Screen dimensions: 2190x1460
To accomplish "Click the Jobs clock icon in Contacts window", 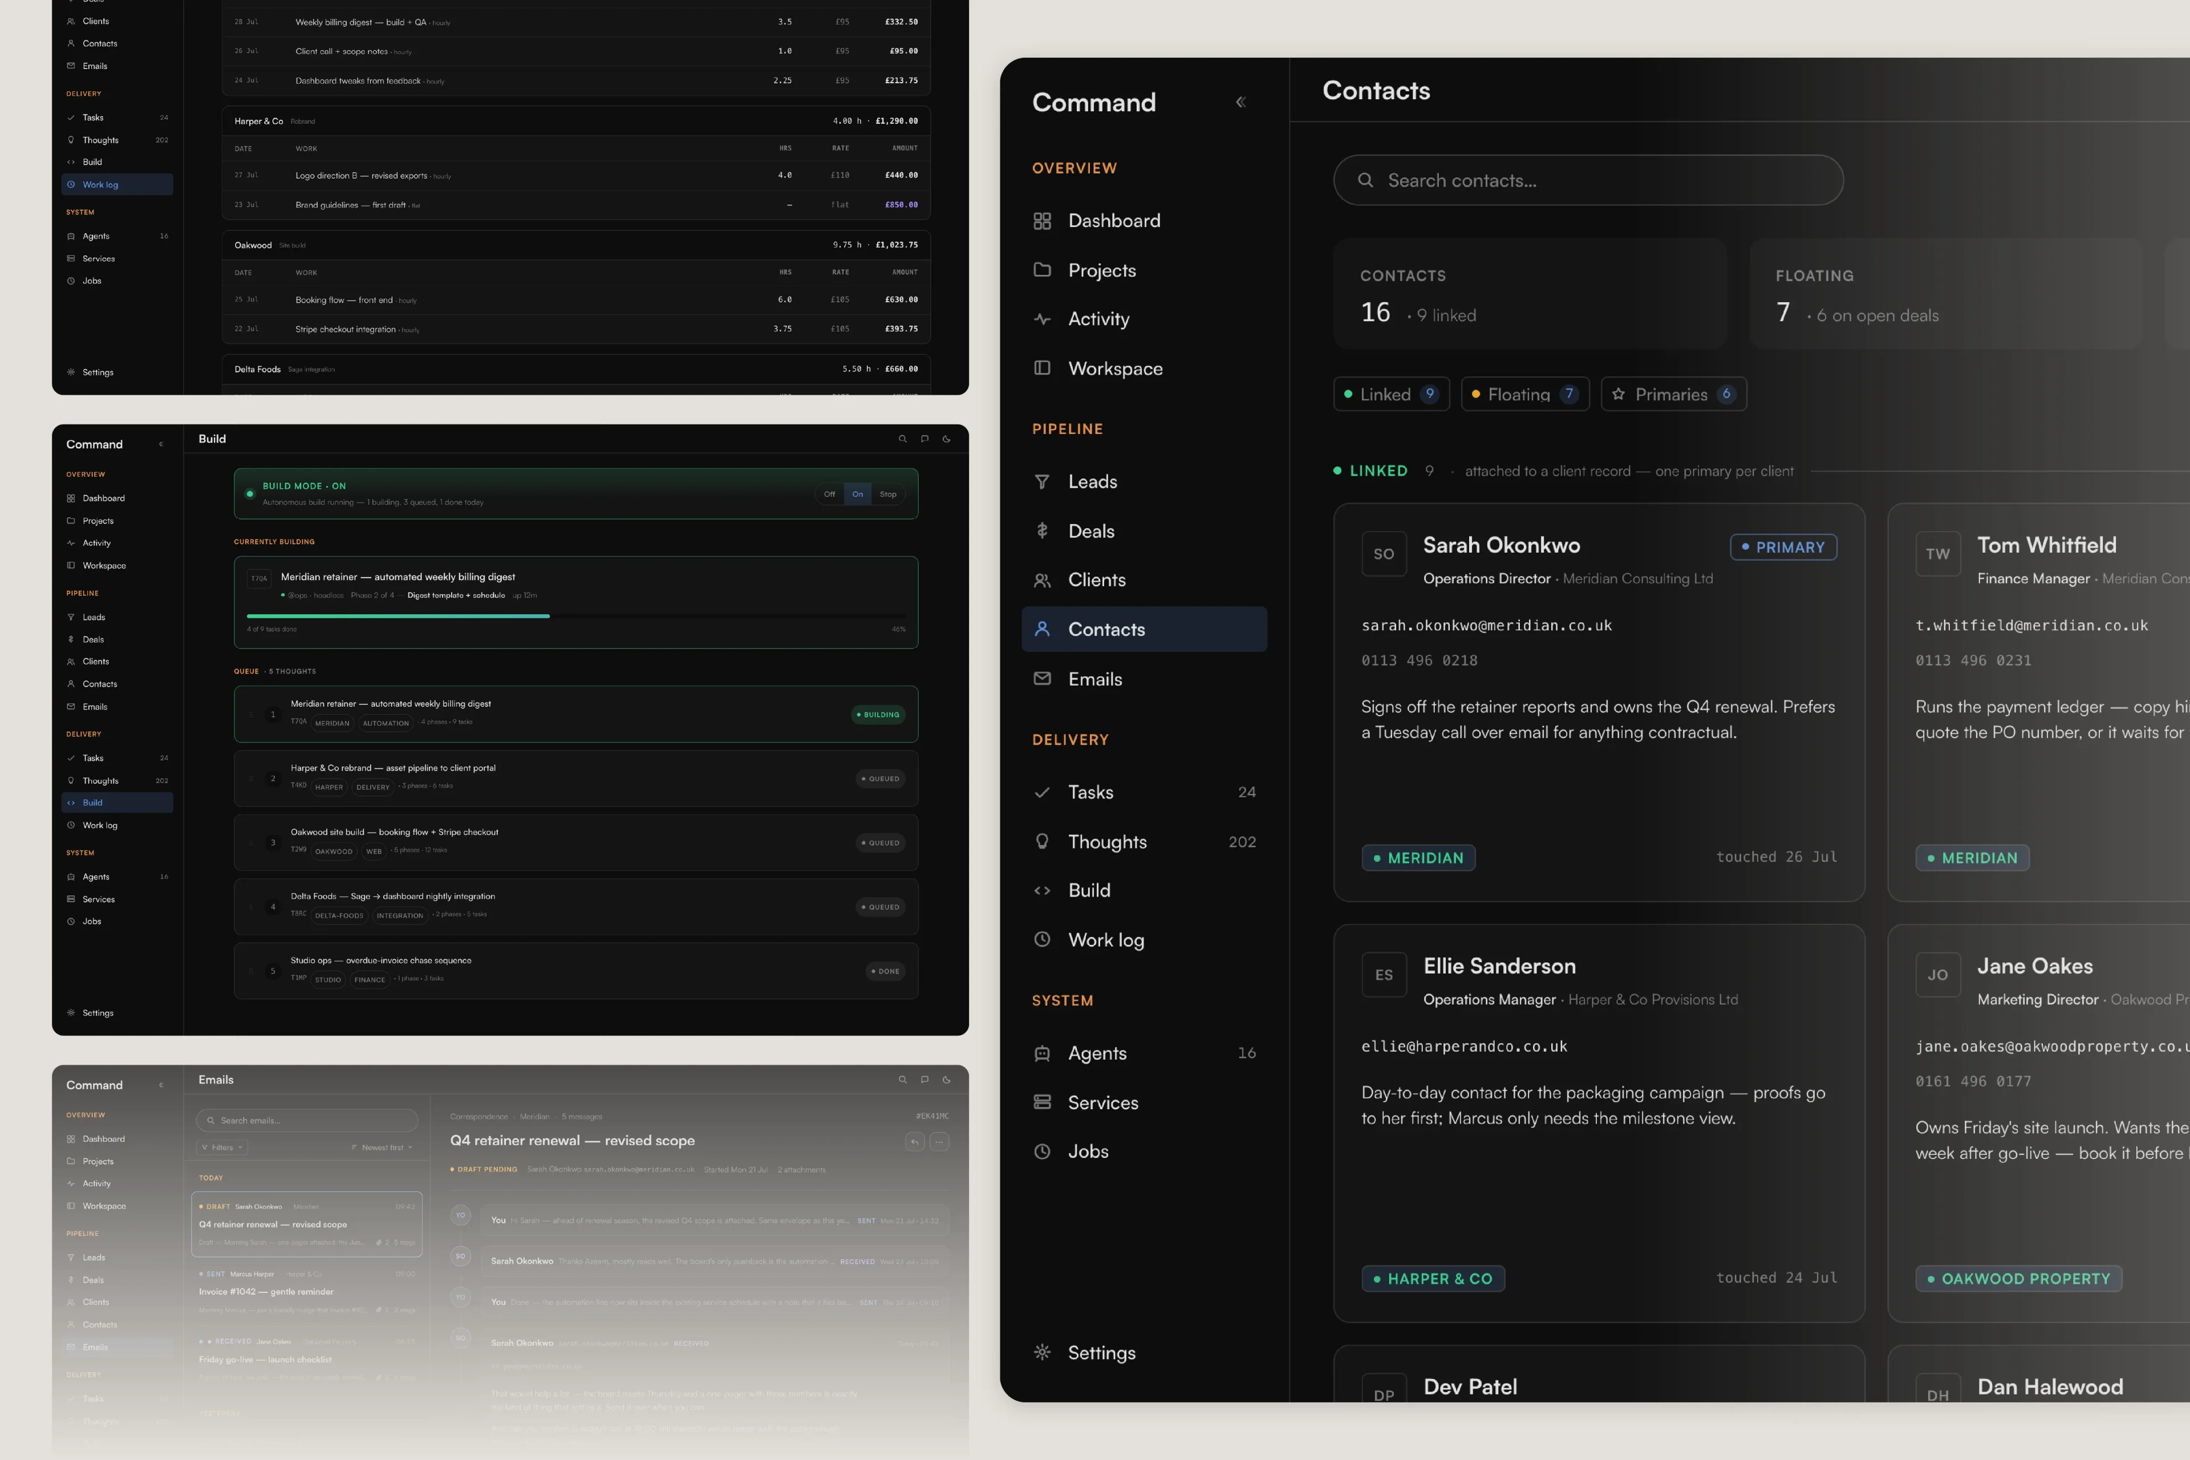I will click(1042, 1152).
